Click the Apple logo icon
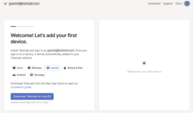Screen dimensions: 193x113 (65, 68)
